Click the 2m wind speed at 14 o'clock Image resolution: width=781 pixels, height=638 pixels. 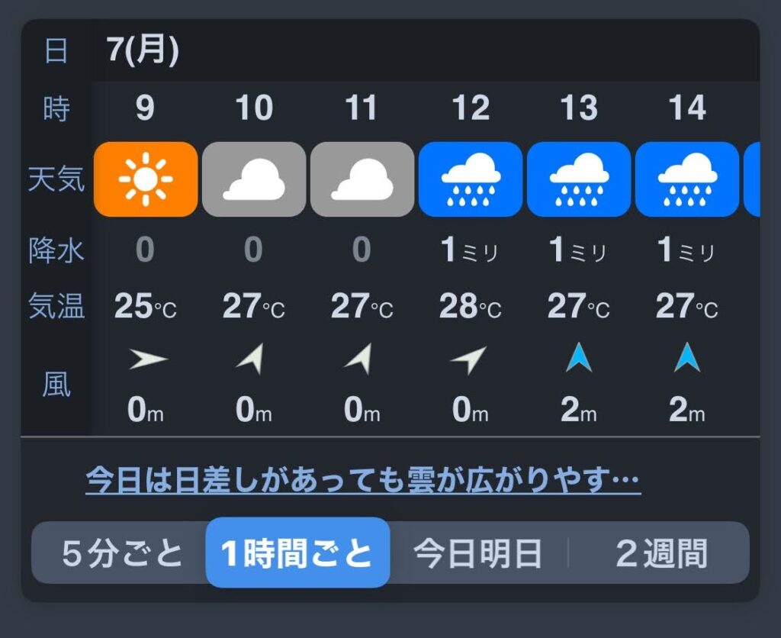point(686,411)
